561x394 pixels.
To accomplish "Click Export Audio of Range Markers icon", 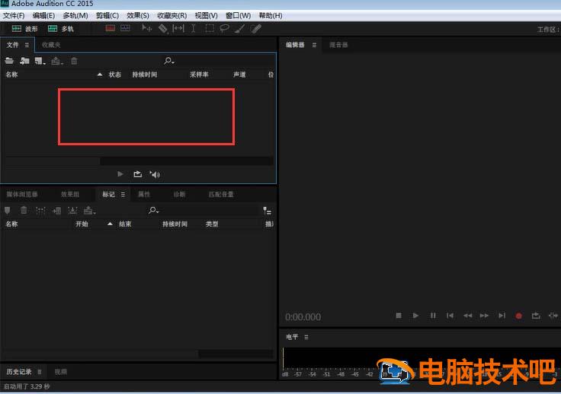I will click(72, 211).
